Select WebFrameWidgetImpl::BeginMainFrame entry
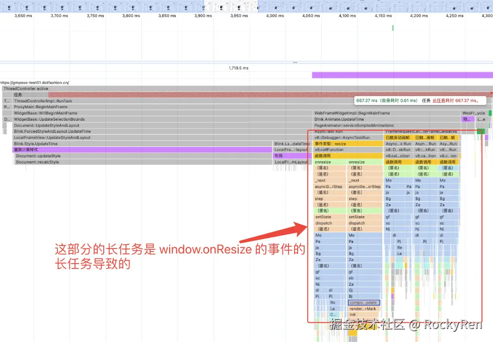This screenshot has height=342, width=493. [x=387, y=113]
